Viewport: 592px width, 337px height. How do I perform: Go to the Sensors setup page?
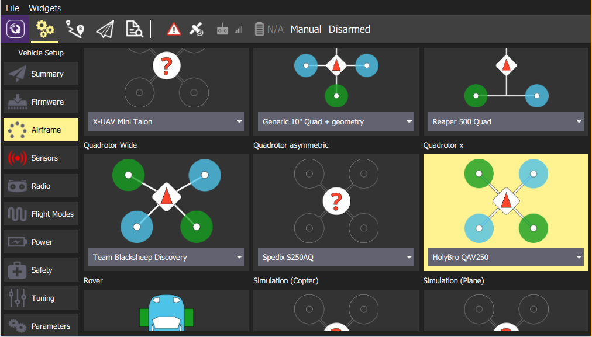(41, 158)
